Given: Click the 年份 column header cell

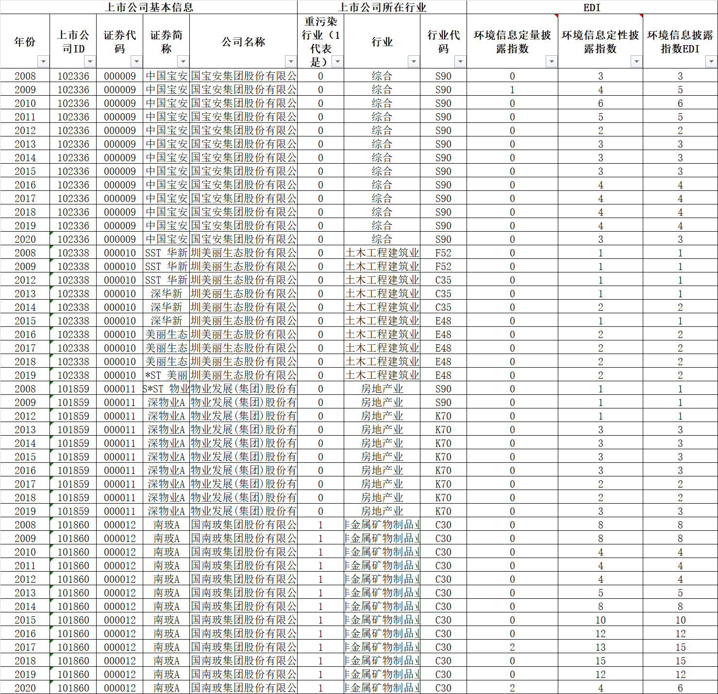Looking at the screenshot, I should (25, 41).
